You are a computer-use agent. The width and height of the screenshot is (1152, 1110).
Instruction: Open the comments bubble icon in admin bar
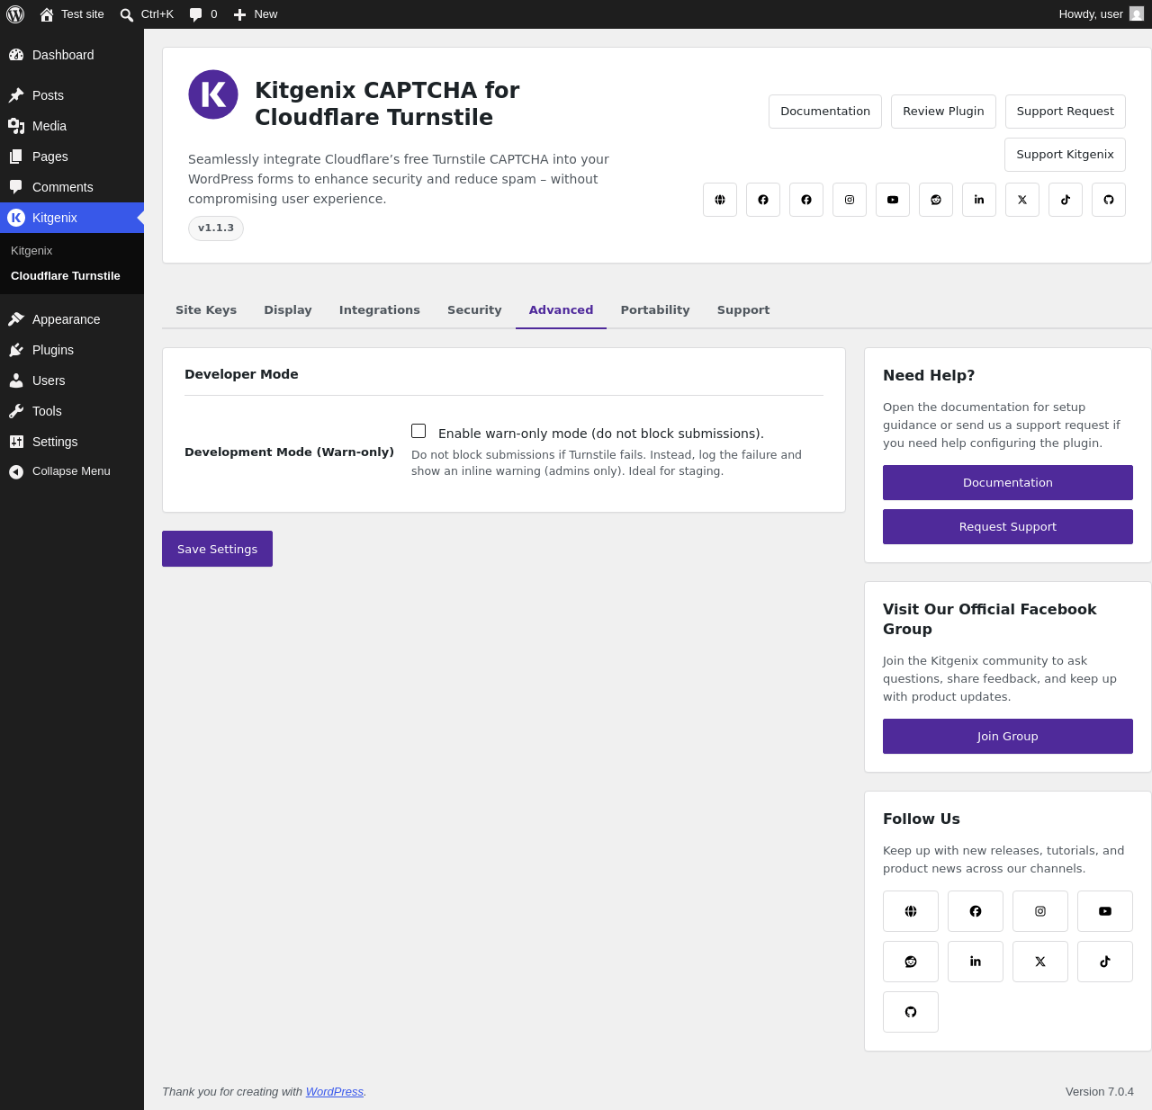click(195, 14)
